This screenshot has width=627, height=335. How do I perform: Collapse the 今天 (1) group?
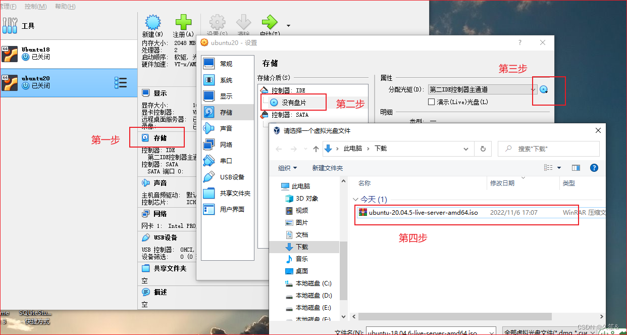[355, 200]
